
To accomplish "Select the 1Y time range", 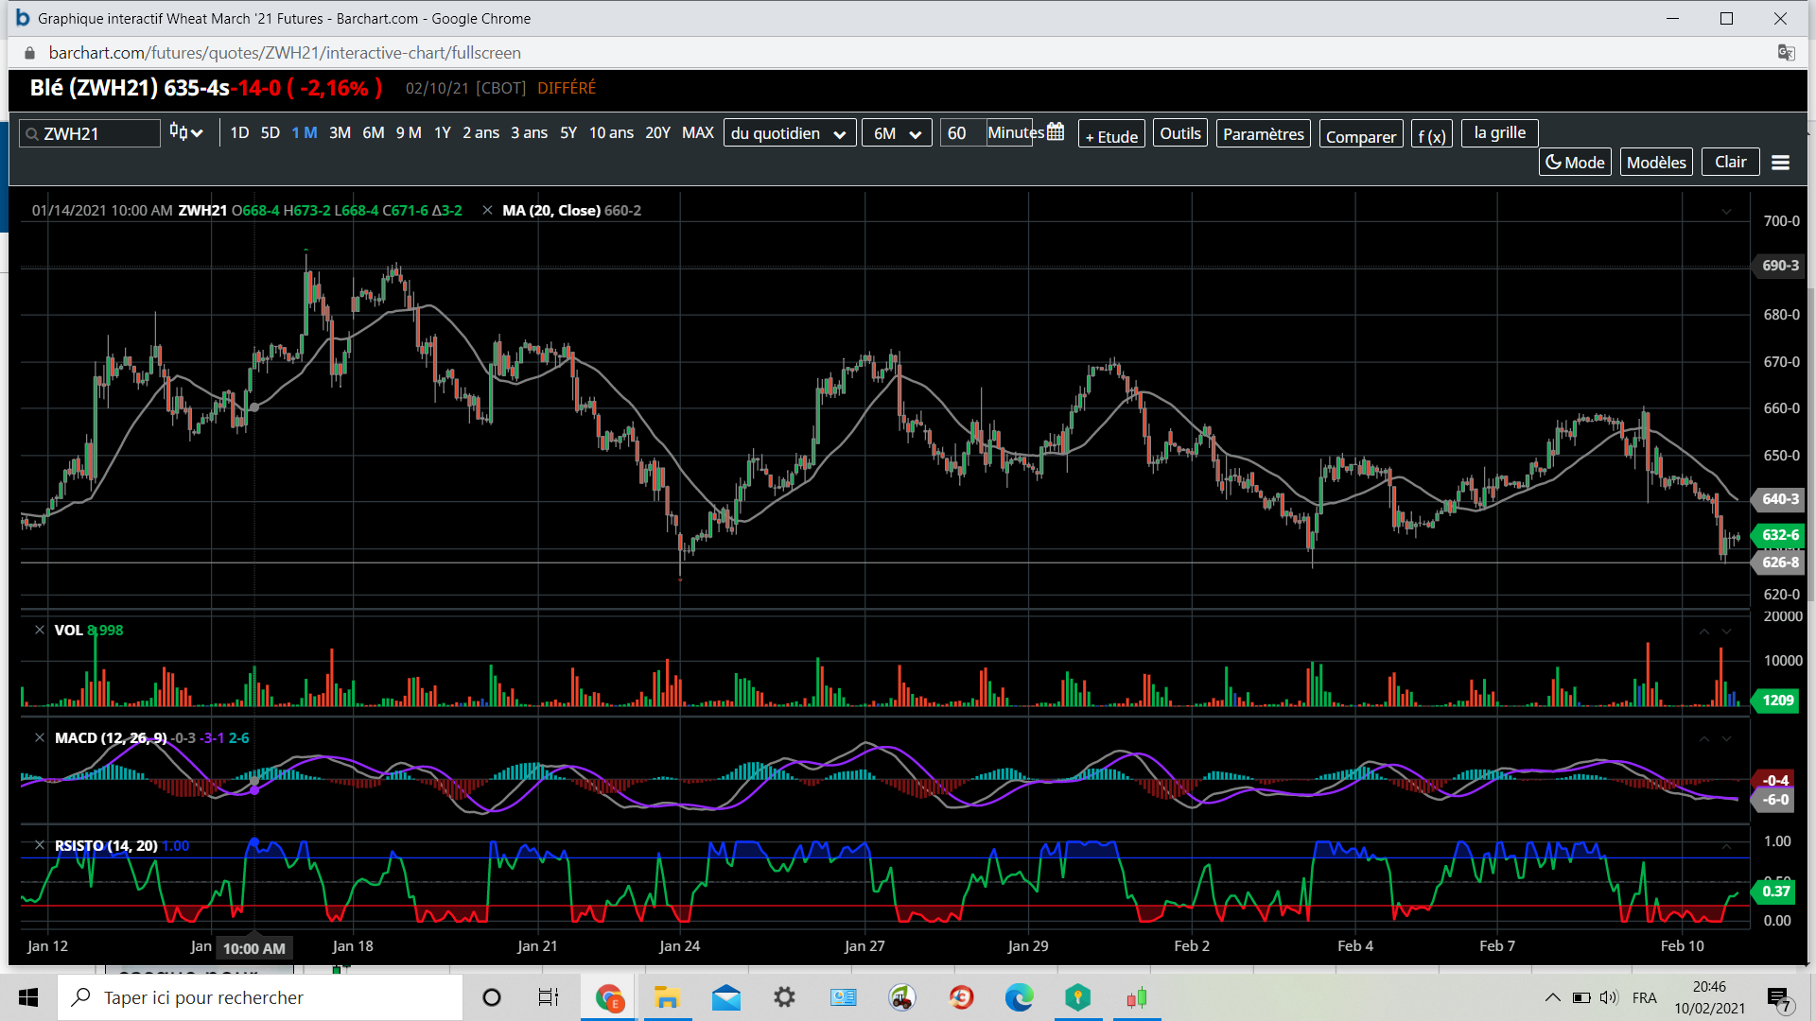I will click(x=442, y=132).
